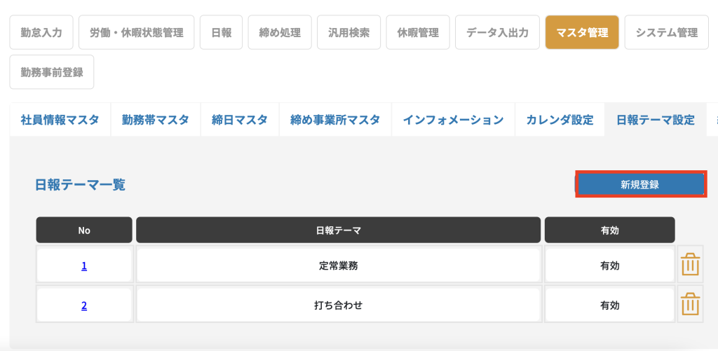This screenshot has height=351, width=718.
Task: Switch to 勤務帯マスタ tab
Action: click(155, 120)
